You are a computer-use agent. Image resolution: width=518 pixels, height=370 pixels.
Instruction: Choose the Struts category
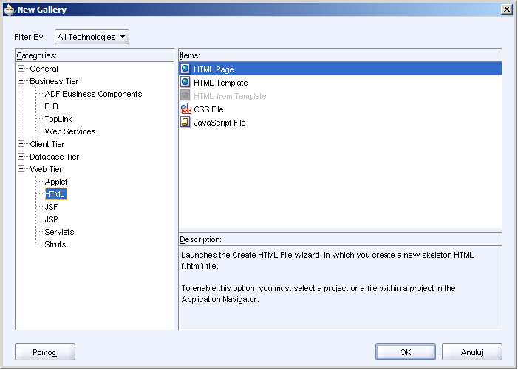click(x=55, y=244)
